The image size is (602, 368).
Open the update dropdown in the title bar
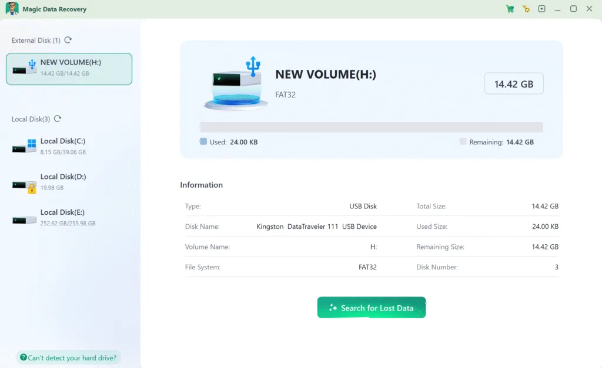pyautogui.click(x=541, y=9)
